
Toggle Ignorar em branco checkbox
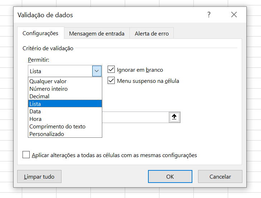[x=111, y=70]
